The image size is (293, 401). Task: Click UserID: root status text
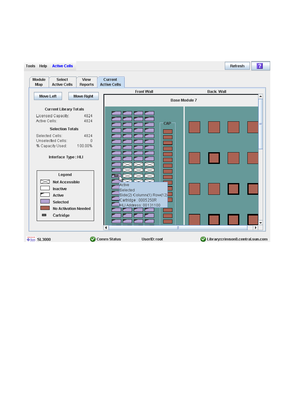pos(152,239)
